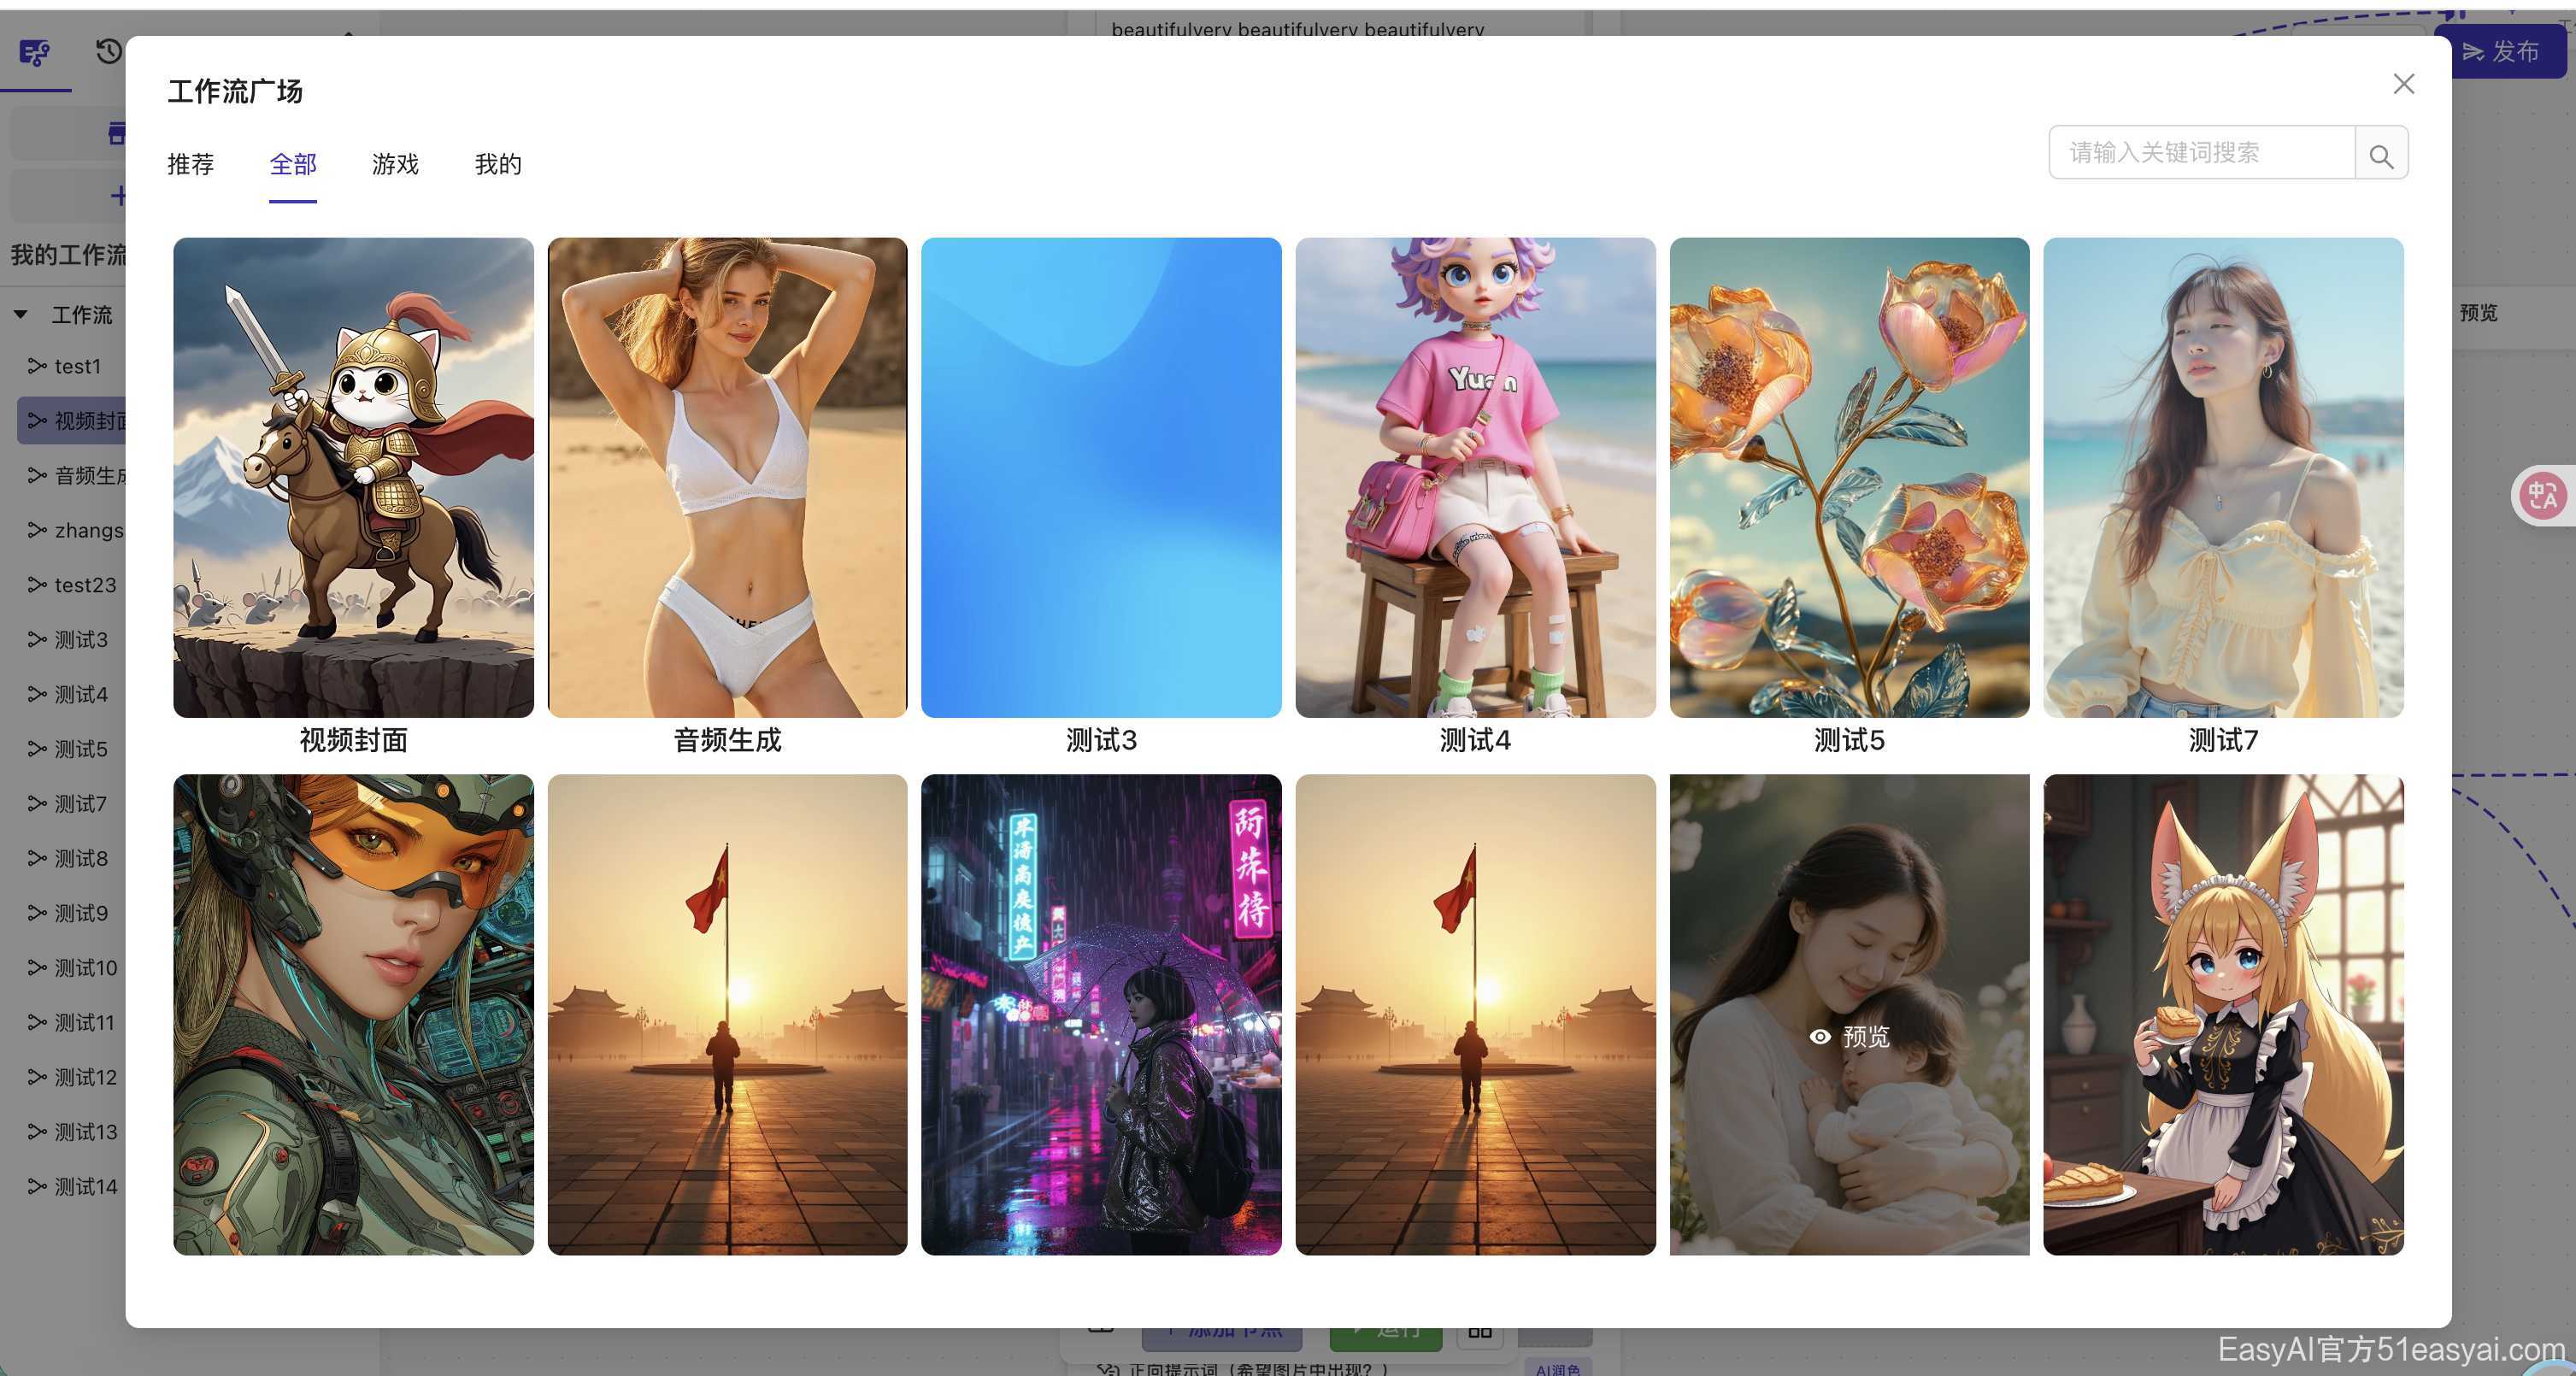2576x1376 pixels.
Task: Open the fox-eared maid anime thumbnail
Action: coord(2222,1014)
